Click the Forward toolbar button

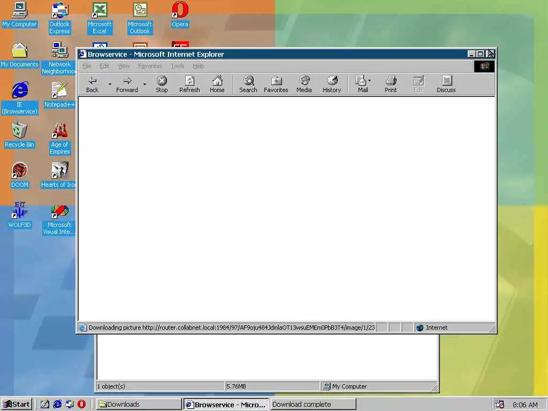127,84
